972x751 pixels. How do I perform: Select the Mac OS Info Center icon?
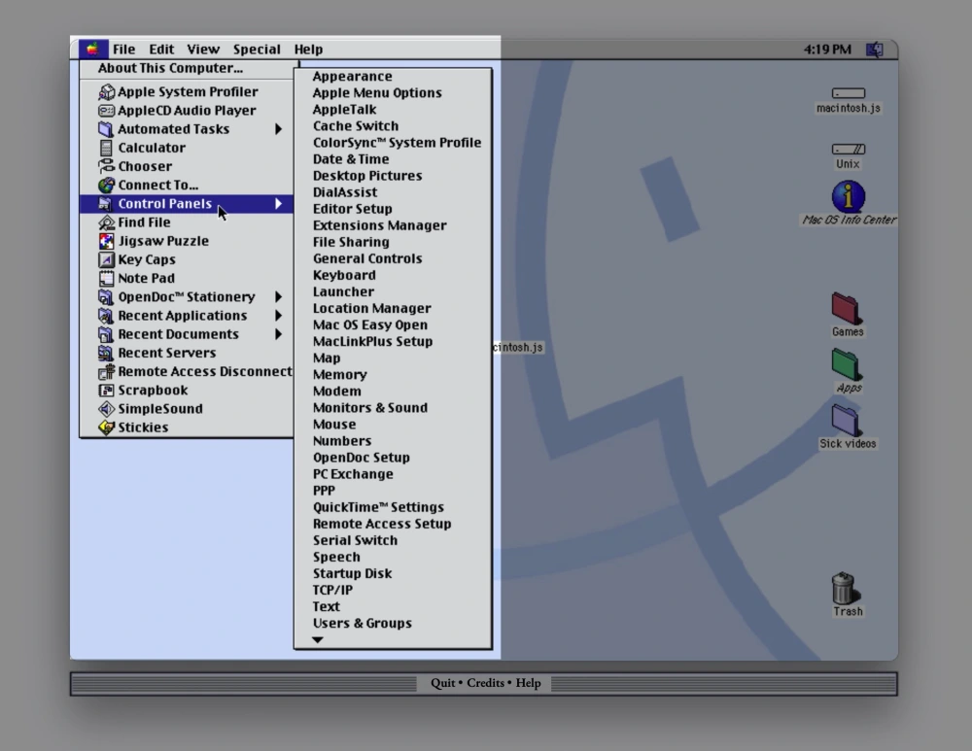(x=848, y=196)
